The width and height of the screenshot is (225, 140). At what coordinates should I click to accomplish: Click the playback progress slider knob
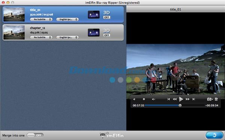pyautogui.click(x=180, y=106)
